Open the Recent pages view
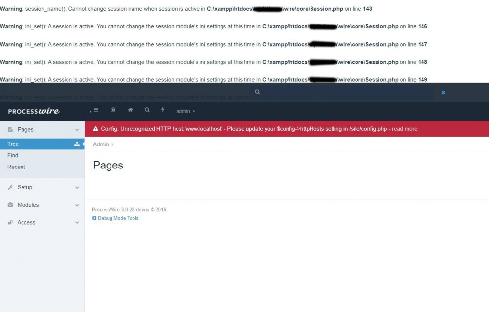This screenshot has width=489, height=312. (16, 167)
